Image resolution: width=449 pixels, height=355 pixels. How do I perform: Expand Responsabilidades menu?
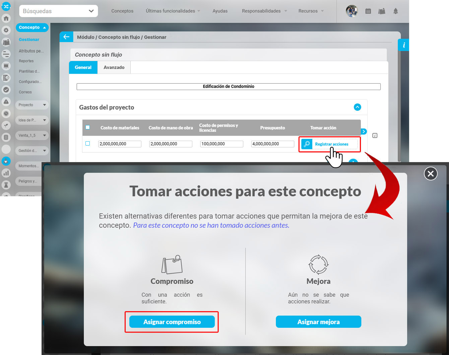[264, 11]
